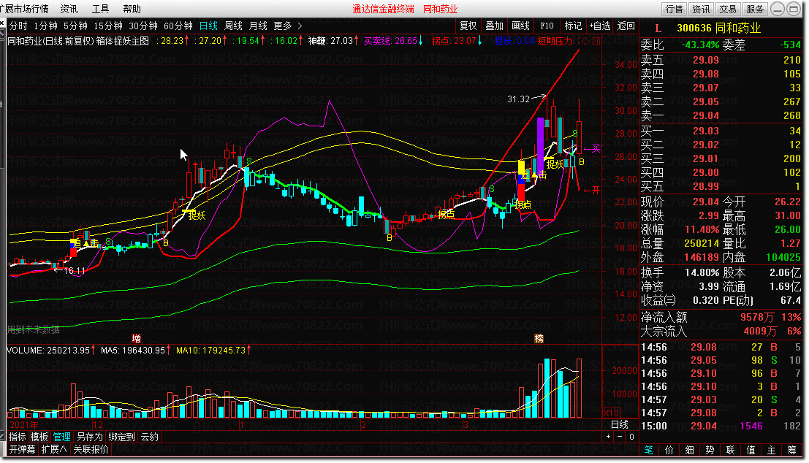Open the 指标 indicator button

coord(17,437)
